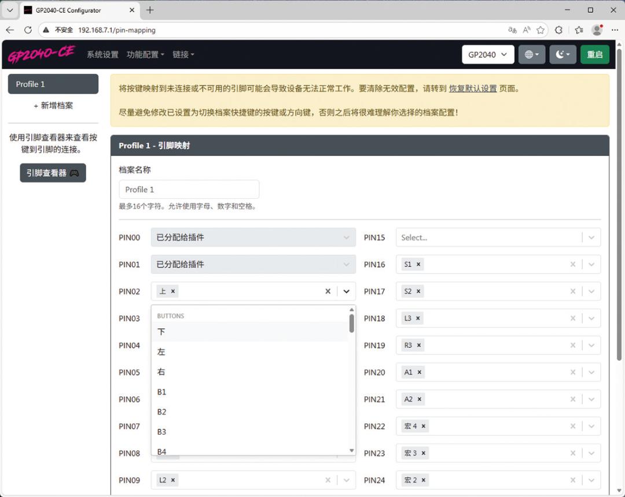Collapse the PIN02 dropdown chevron
The image size is (625, 497).
point(347,291)
